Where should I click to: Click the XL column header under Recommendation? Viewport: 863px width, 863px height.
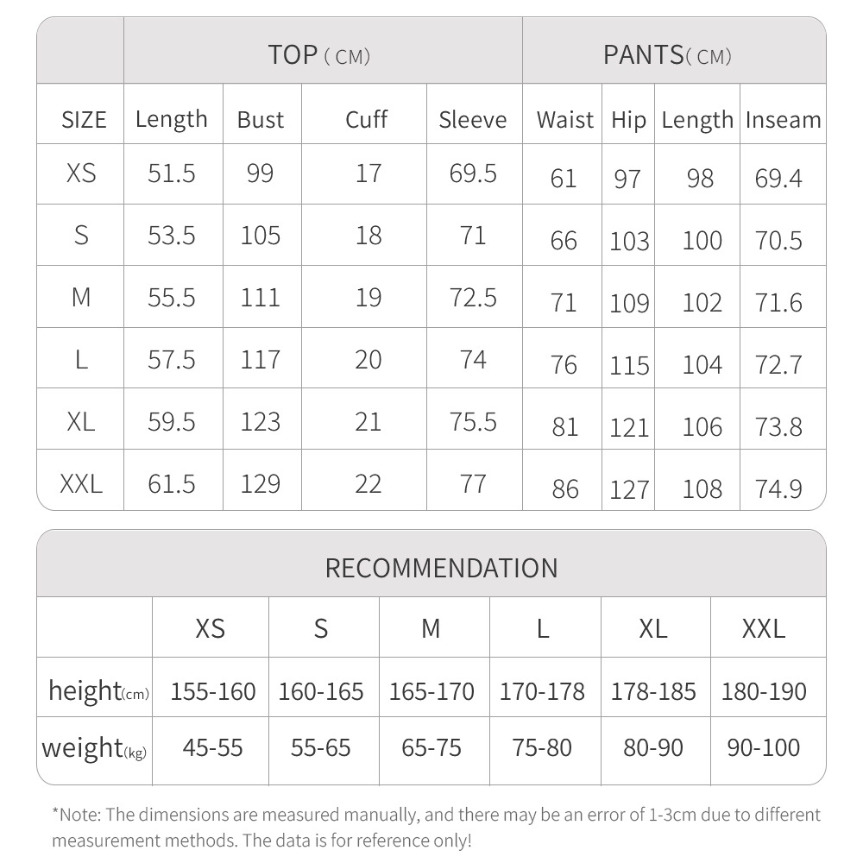click(652, 628)
